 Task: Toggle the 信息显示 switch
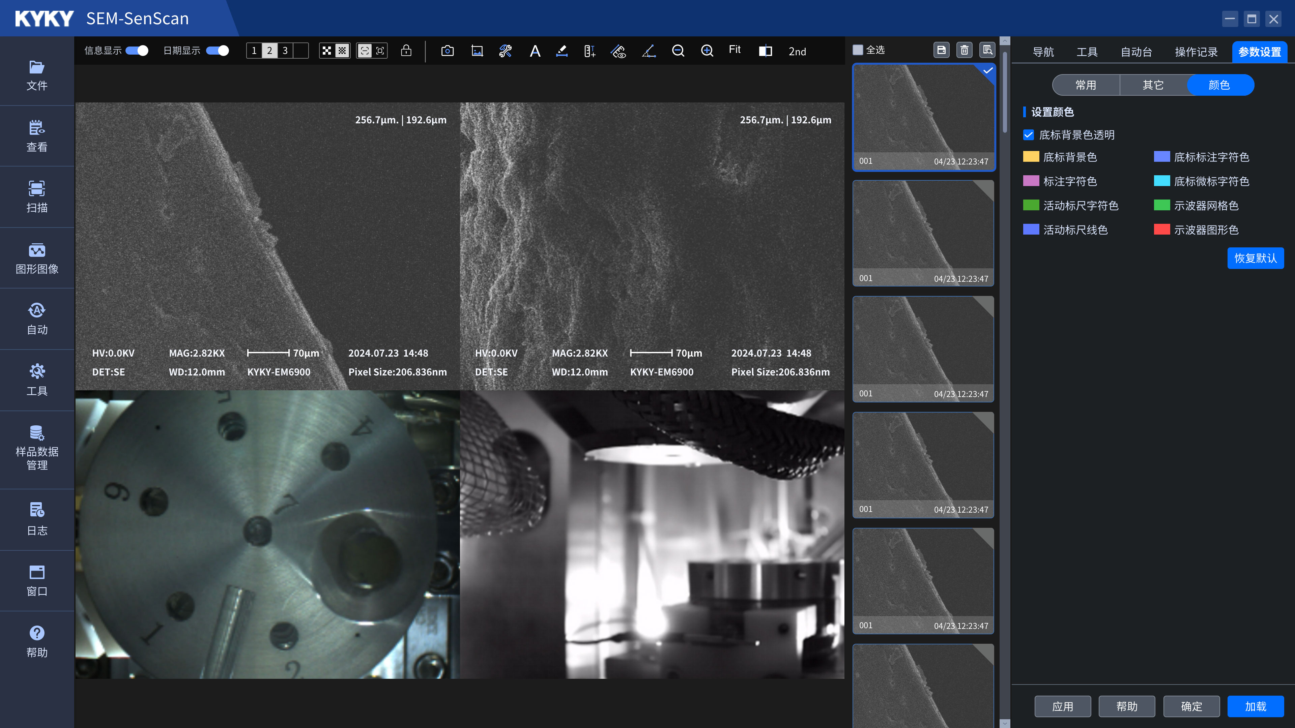click(x=137, y=51)
